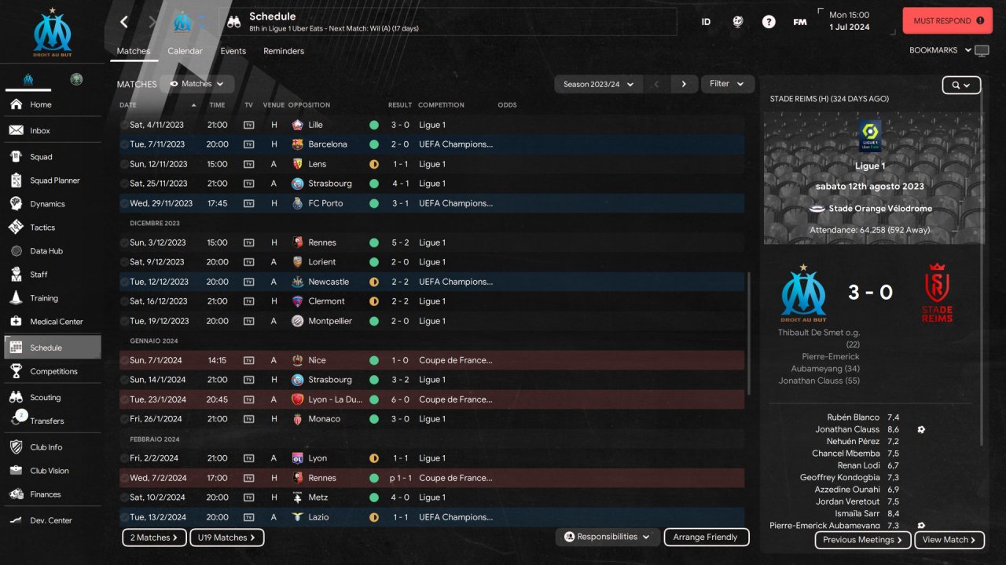This screenshot has height=565, width=1006.
Task: Click the Arrange Friendly button
Action: click(x=707, y=538)
